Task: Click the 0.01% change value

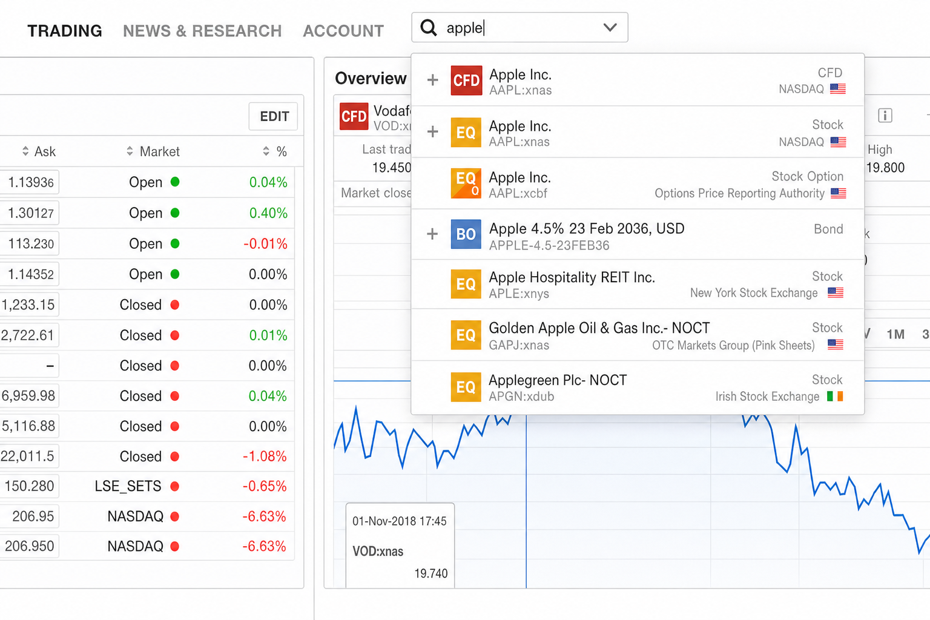Action: click(268, 335)
